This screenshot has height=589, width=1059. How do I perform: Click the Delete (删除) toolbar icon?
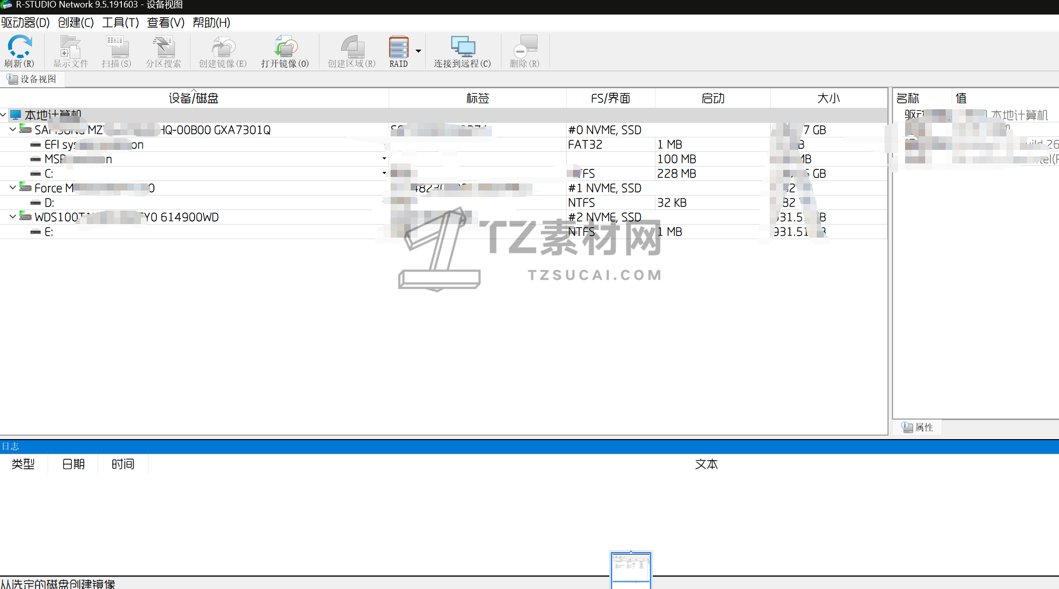point(524,47)
